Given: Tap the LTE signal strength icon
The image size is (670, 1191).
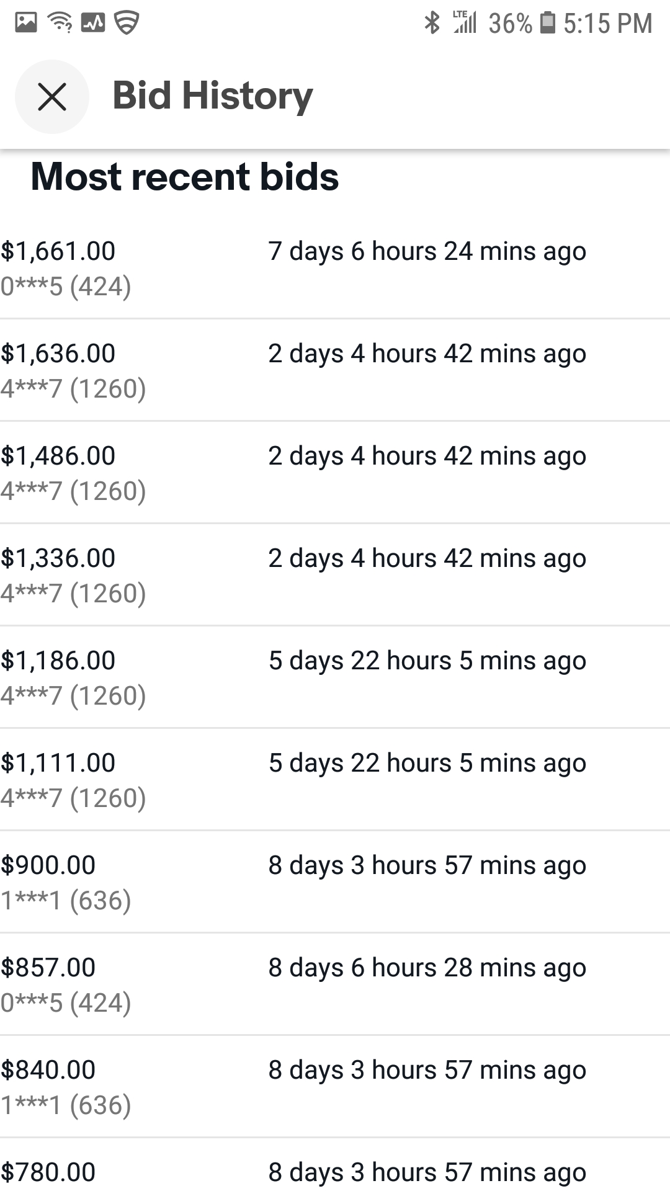Looking at the screenshot, I should coord(464,23).
